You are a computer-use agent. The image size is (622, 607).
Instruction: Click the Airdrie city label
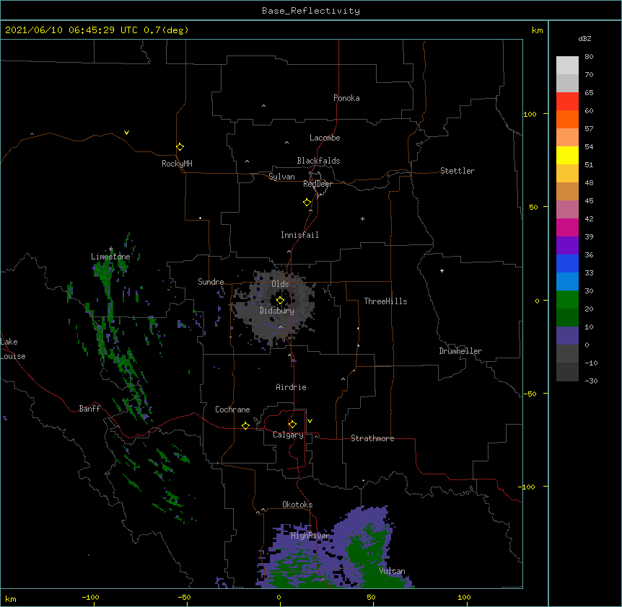(292, 387)
